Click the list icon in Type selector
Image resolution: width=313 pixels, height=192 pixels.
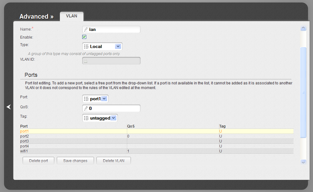click(x=86, y=46)
